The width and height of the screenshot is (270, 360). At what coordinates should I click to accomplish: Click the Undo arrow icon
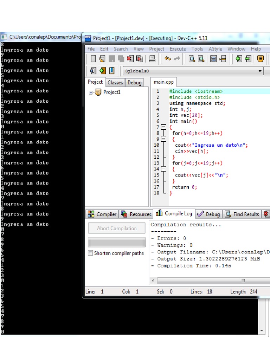click(168, 59)
